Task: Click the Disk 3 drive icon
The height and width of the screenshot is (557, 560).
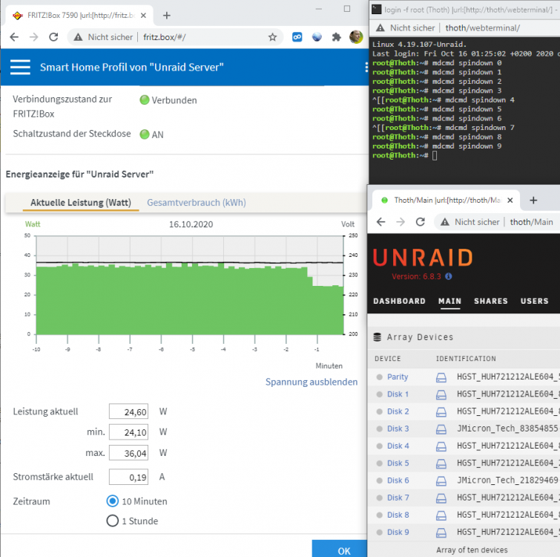Action: coord(441,429)
